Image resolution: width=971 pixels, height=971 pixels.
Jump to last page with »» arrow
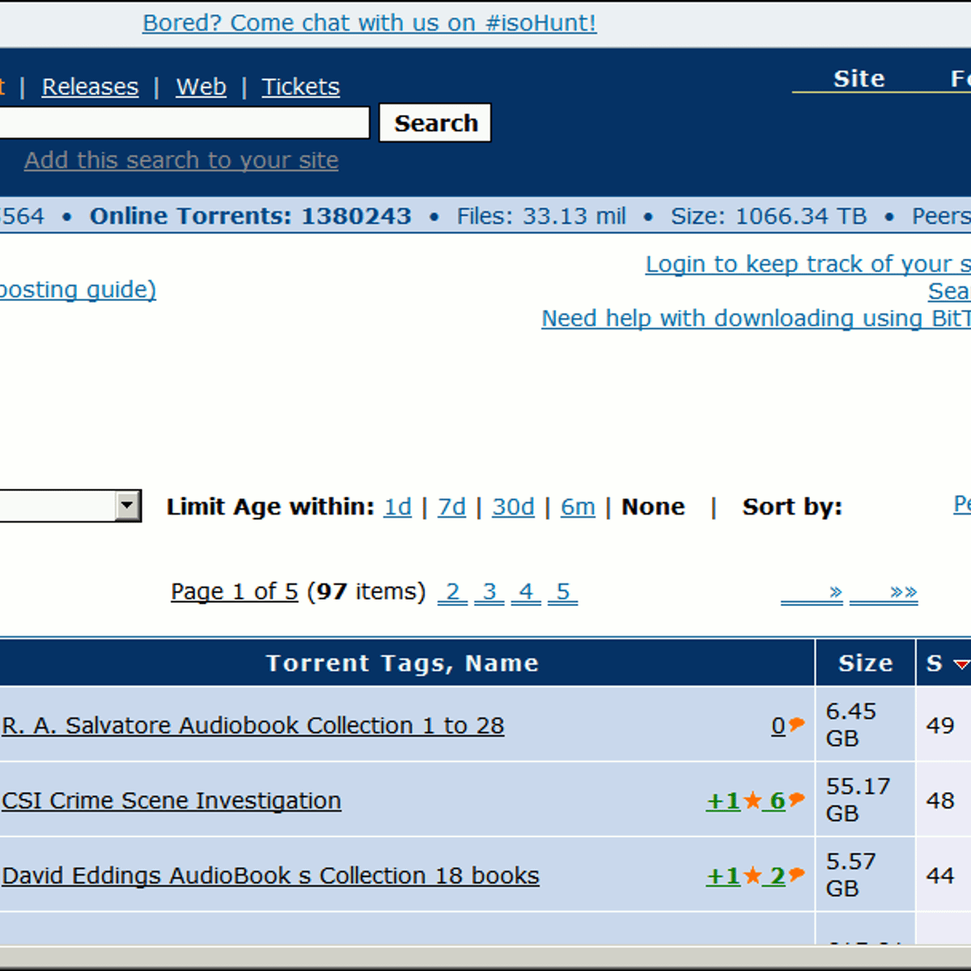[884, 592]
